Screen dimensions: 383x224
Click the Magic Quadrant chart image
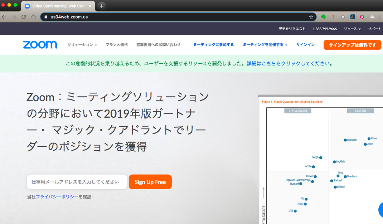coord(321,159)
